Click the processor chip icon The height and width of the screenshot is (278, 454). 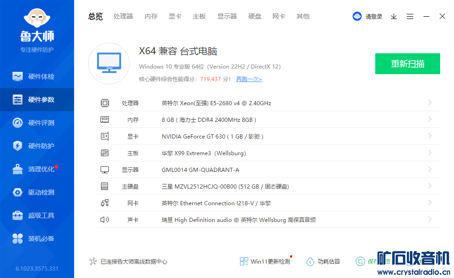click(x=105, y=103)
